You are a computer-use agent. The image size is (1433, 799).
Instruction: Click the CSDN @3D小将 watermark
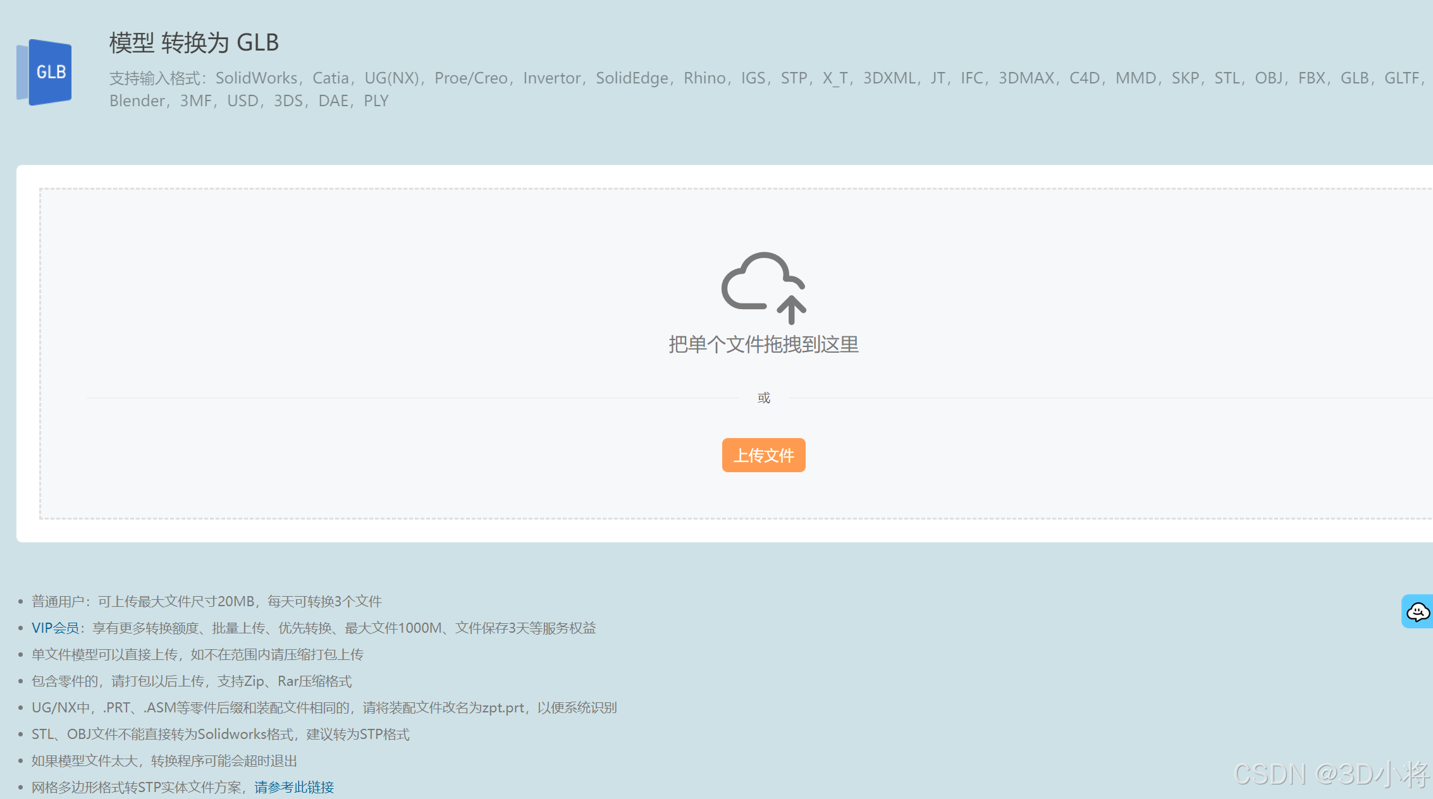(x=1331, y=774)
